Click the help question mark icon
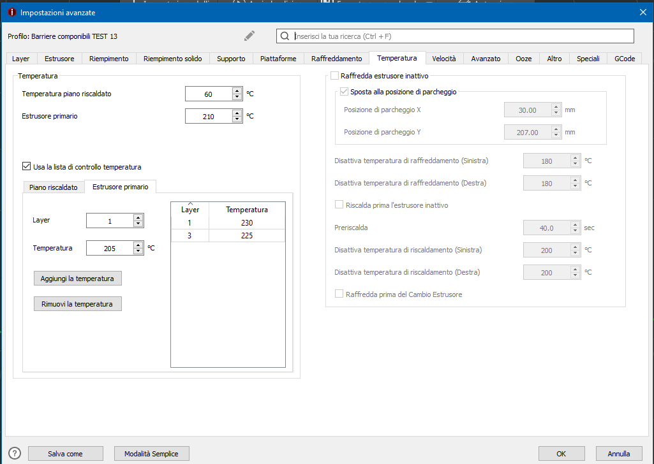This screenshot has width=654, height=464. [x=15, y=453]
